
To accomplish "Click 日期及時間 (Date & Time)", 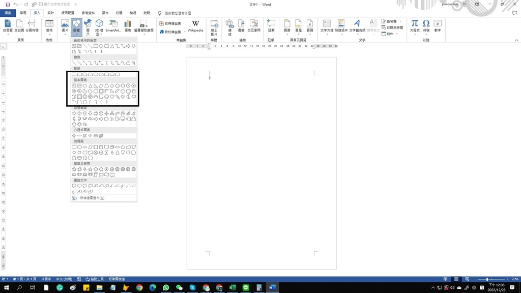I will pyautogui.click(x=392, y=27).
